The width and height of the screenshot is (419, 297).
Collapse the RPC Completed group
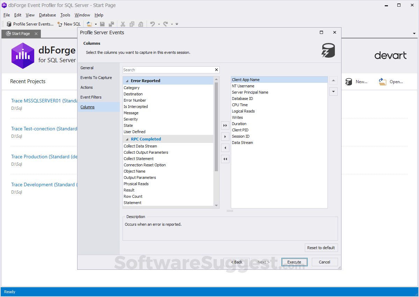[127, 139]
